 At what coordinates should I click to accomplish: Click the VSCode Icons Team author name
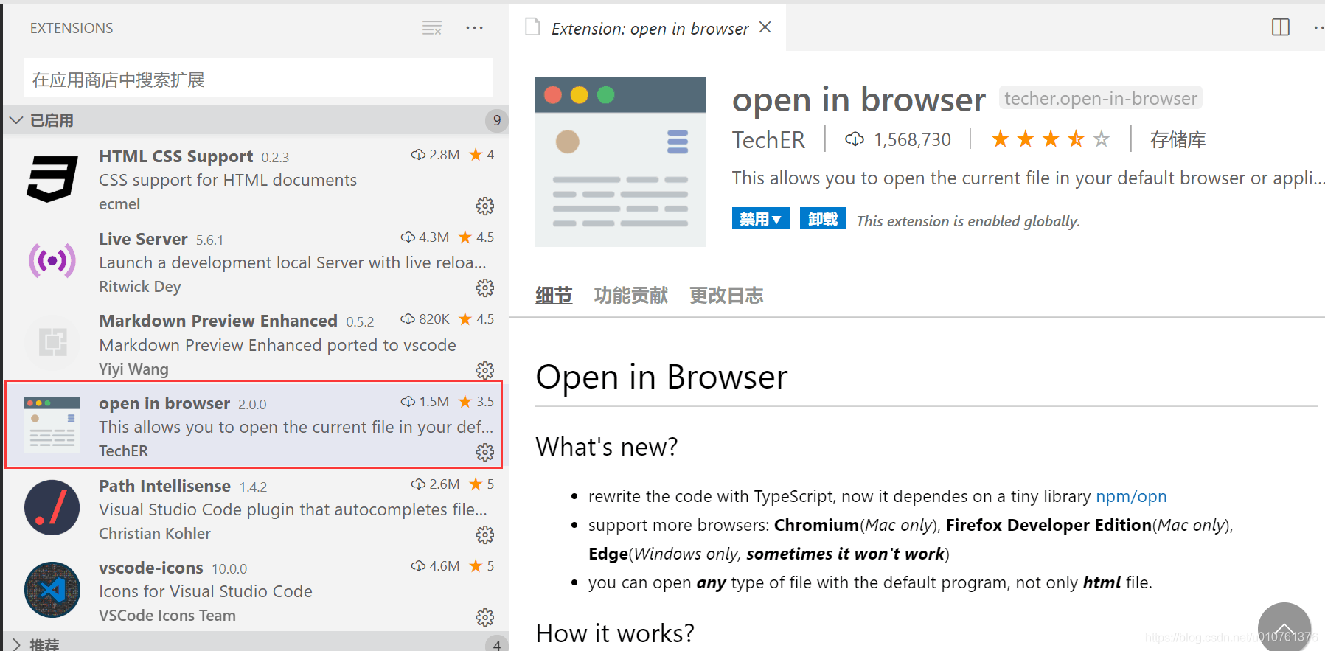pos(167,615)
